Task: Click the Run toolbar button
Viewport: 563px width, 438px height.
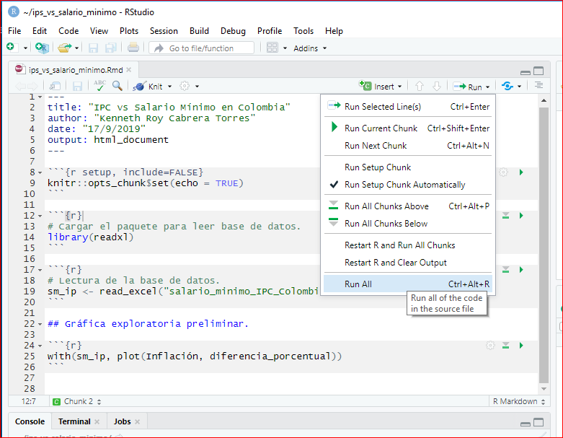Action: tap(468, 87)
